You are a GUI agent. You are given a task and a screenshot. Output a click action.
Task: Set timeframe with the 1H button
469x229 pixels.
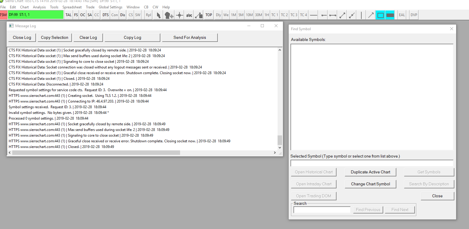click(x=267, y=15)
